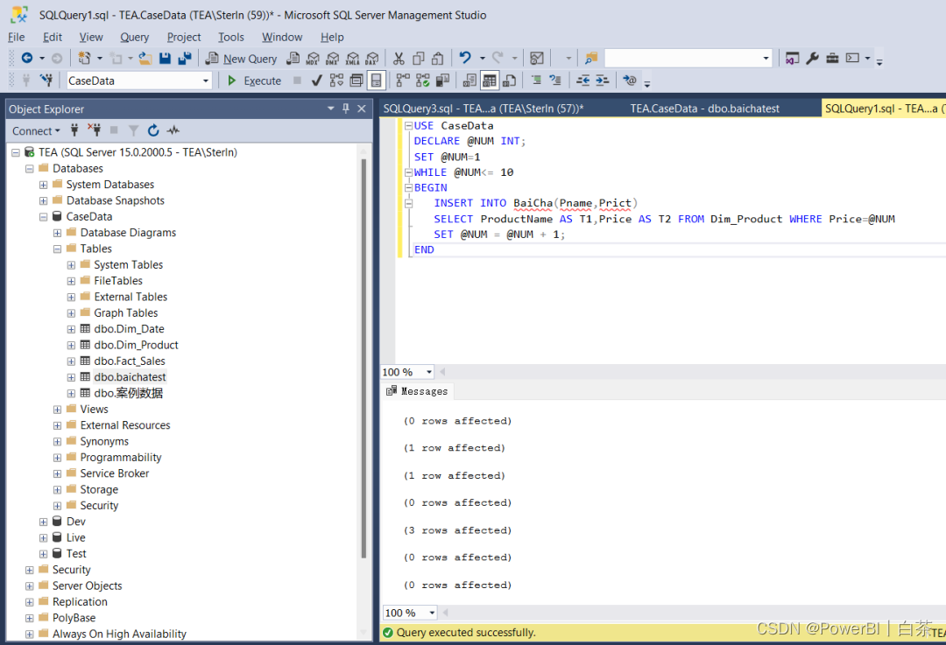Click the Navigate Backward arrow icon

pos(27,58)
